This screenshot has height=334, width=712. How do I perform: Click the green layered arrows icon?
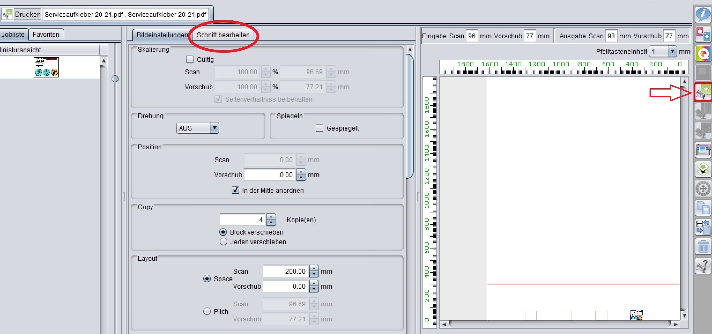[703, 169]
